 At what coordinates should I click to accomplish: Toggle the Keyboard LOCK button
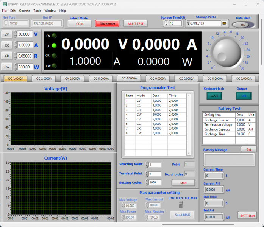pyautogui.click(x=214, y=96)
